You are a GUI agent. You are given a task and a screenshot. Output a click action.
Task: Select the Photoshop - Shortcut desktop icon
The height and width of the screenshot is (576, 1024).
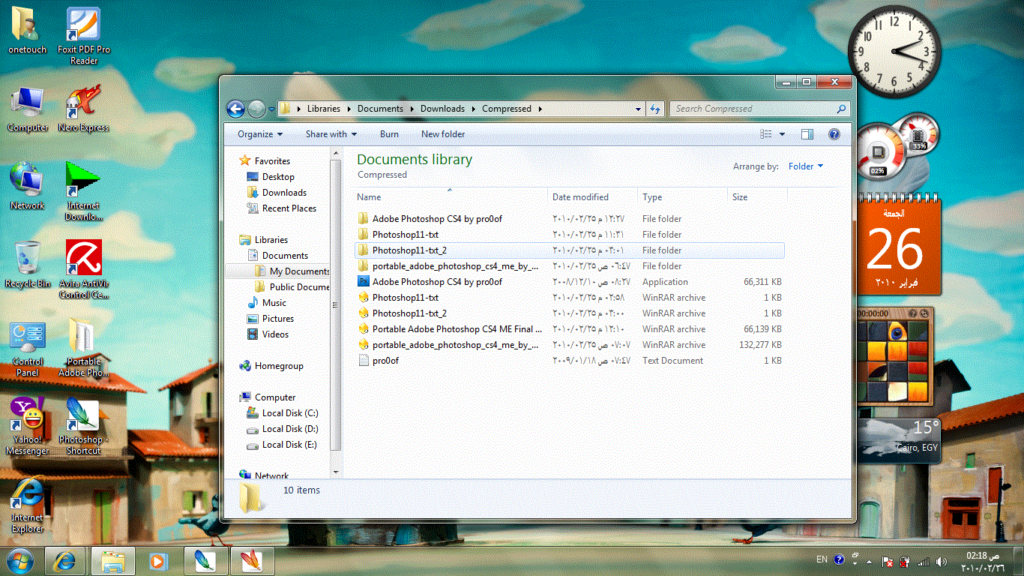(84, 426)
